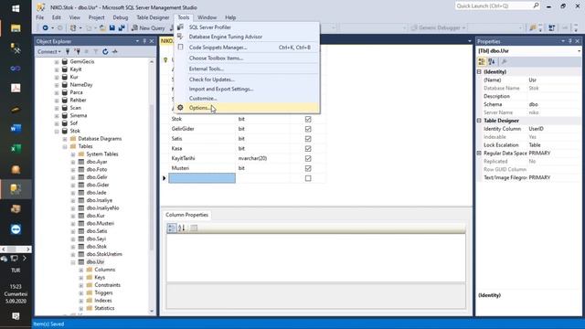The width and height of the screenshot is (585, 329).
Task: Click the Options gear icon in menu
Action: click(x=180, y=108)
